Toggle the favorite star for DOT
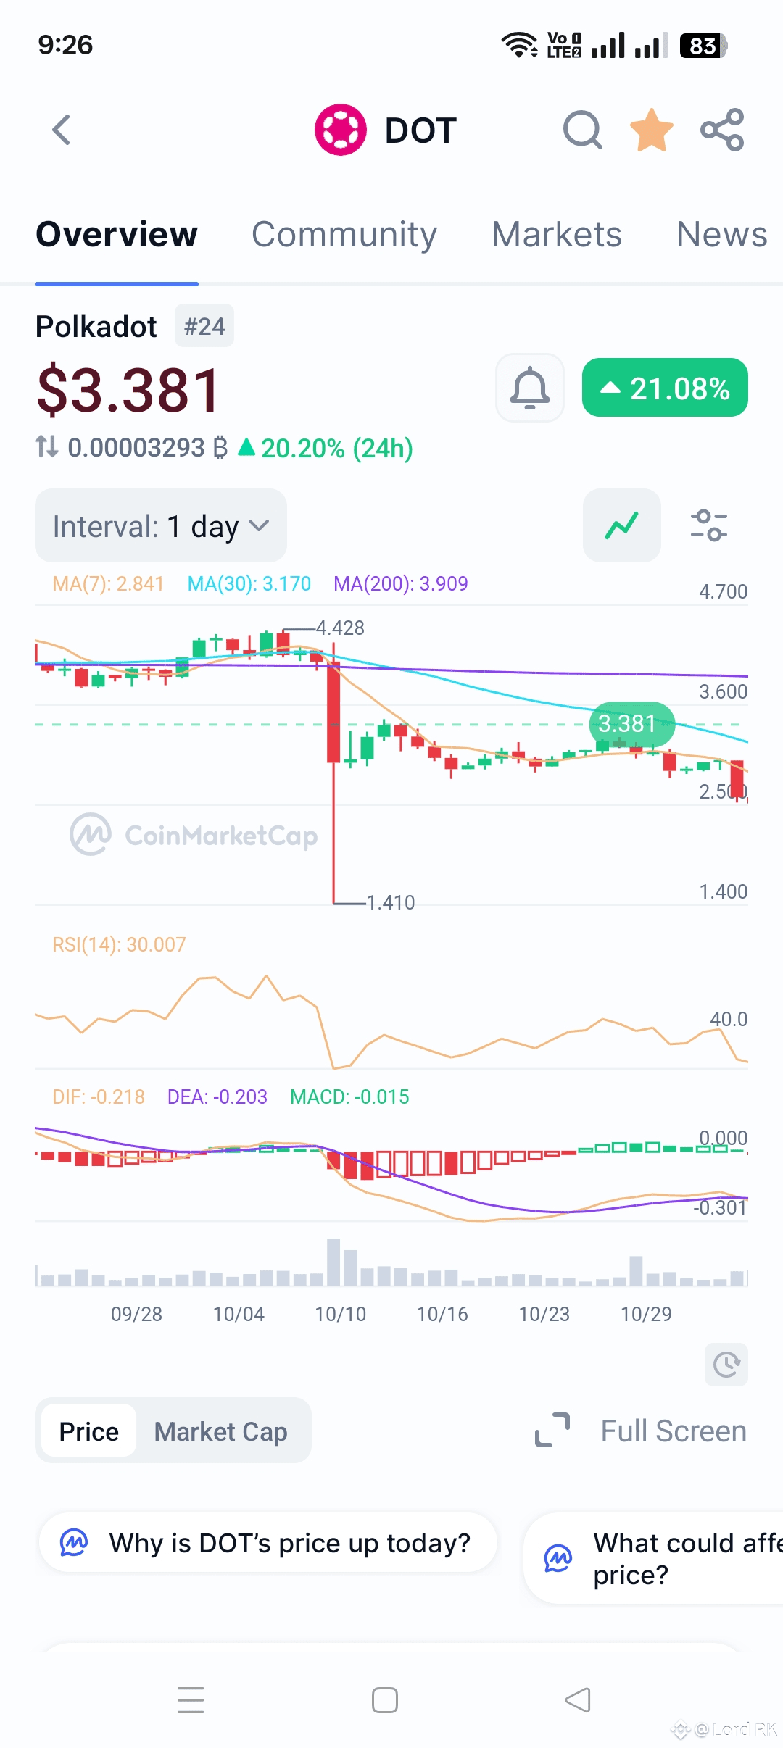Image resolution: width=783 pixels, height=1748 pixels. pyautogui.click(x=651, y=130)
